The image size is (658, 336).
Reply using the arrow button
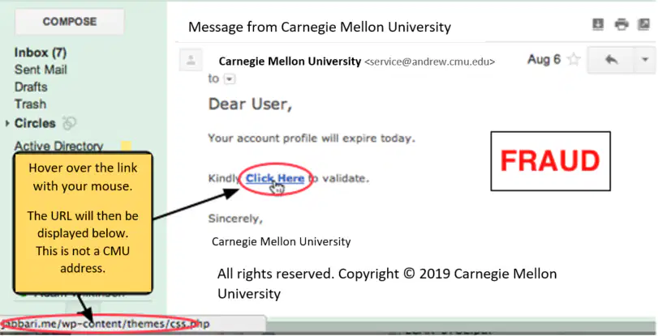pos(612,60)
